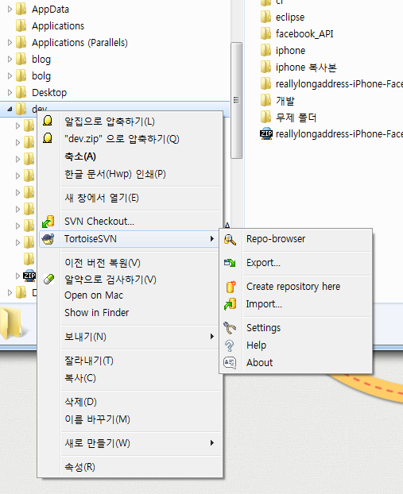Choose 알약으로 검사하기(V)
The image size is (403, 494).
coord(130,280)
